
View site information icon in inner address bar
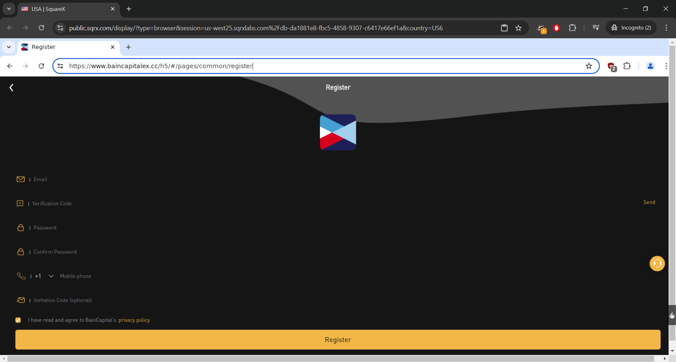pos(61,66)
